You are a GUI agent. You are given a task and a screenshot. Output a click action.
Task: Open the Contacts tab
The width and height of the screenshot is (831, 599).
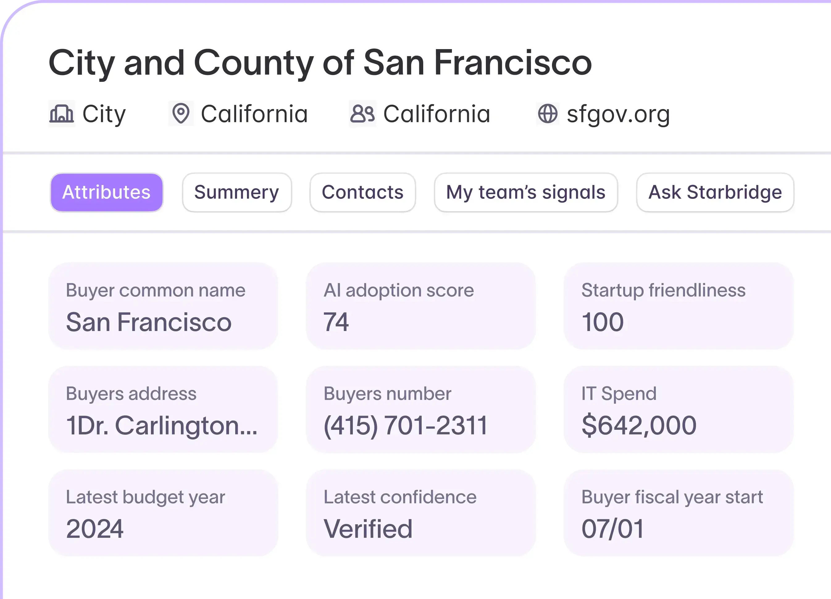coord(363,192)
